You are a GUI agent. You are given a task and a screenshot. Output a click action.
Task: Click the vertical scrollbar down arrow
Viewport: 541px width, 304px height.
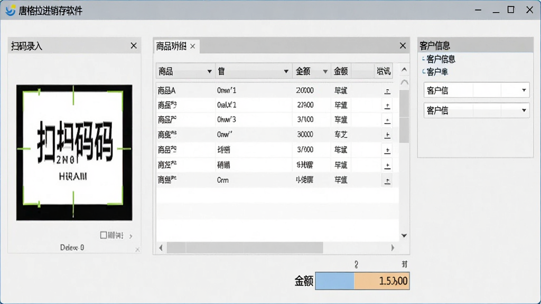(x=404, y=236)
